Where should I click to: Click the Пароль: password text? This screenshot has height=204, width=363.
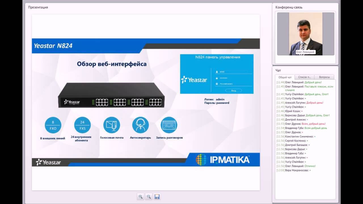point(217,103)
